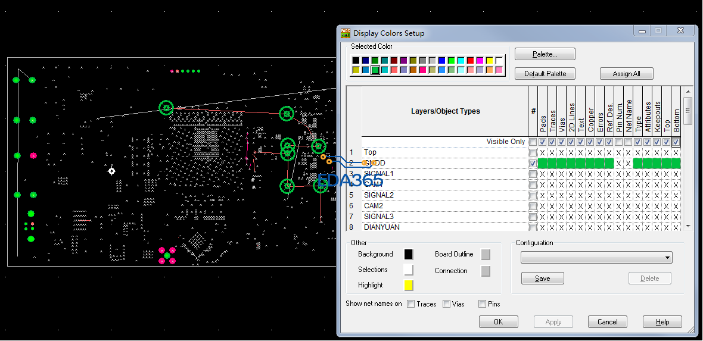Pick the black color in Selected Color
This screenshot has width=703, height=341.
coord(356,61)
